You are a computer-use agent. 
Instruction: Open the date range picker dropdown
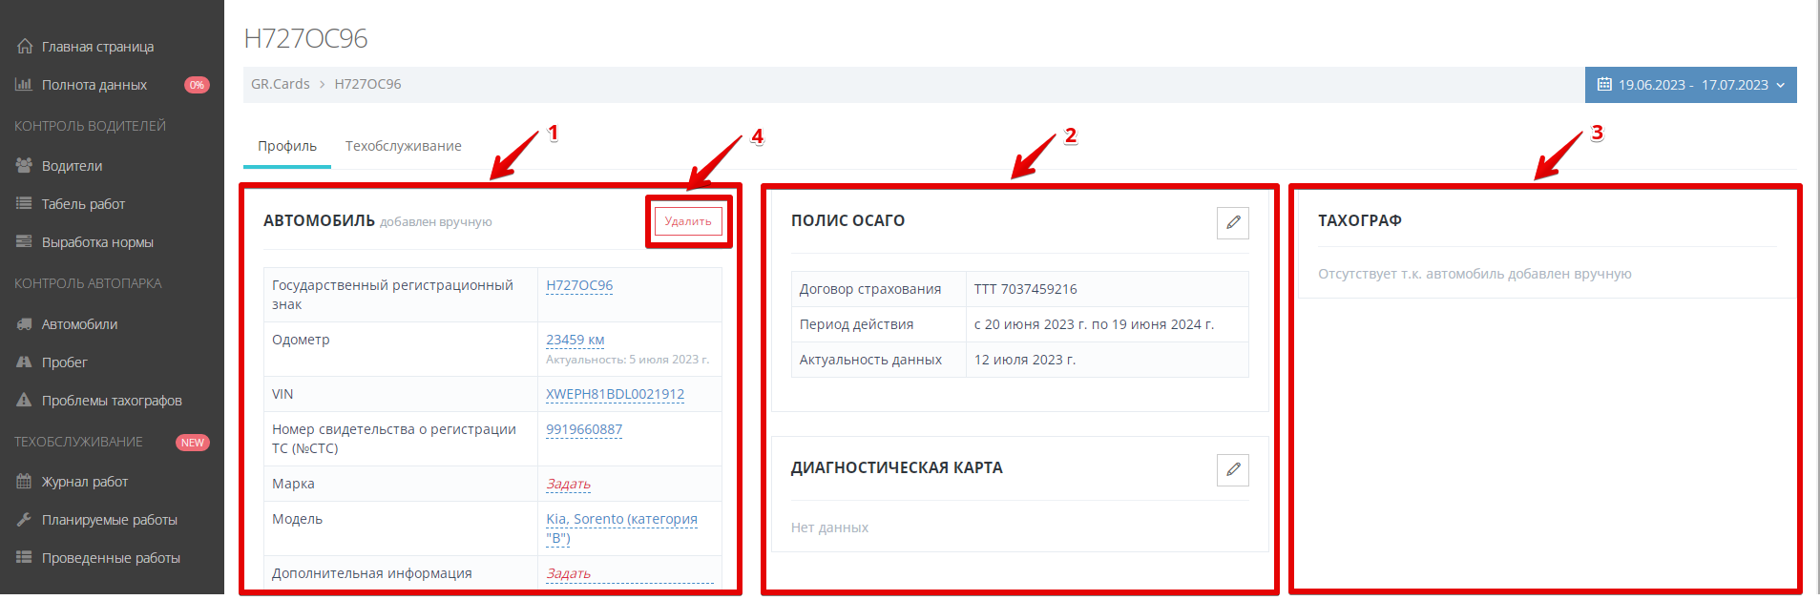1690,85
